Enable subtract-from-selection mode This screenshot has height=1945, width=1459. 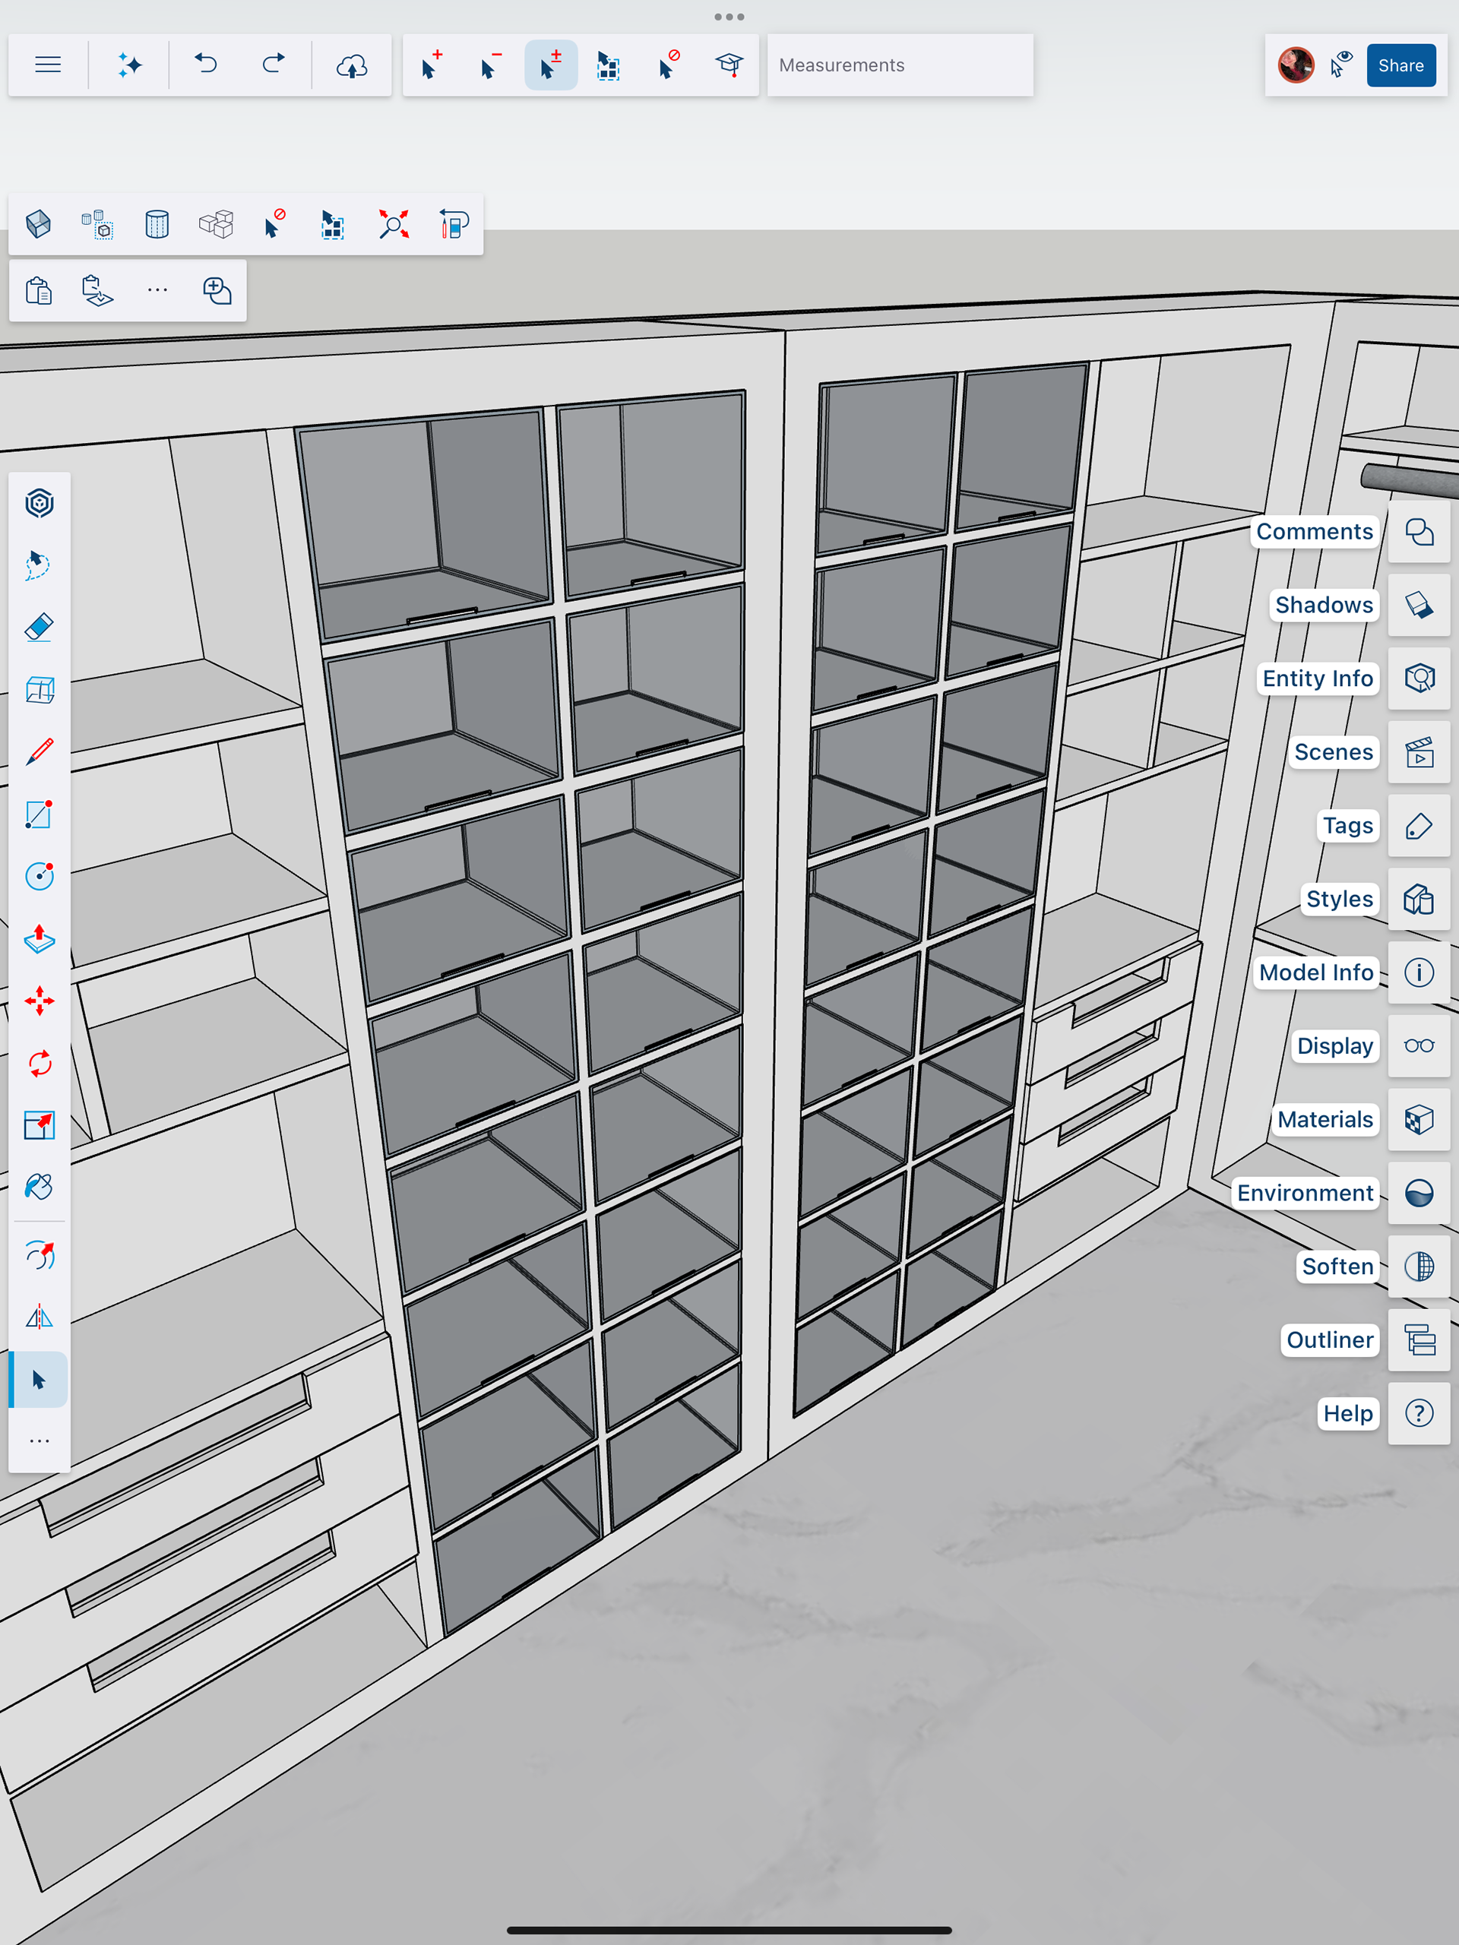point(491,65)
